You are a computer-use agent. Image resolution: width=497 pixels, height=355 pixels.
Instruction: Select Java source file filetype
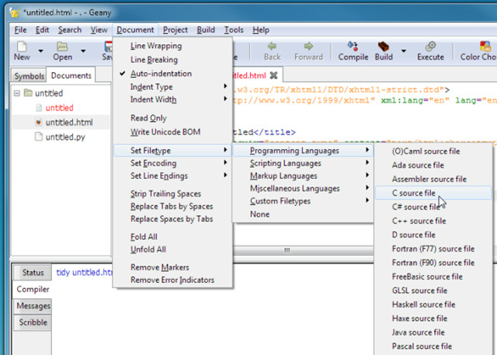click(x=433, y=332)
